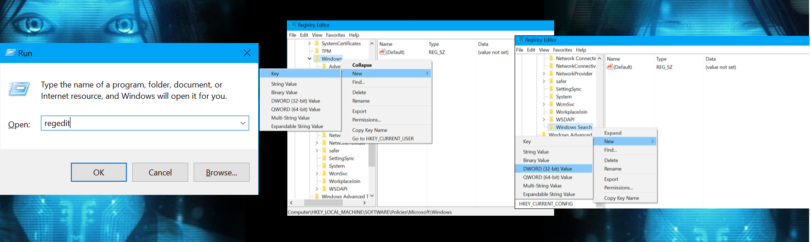Click the Windows Search folder icon
Screen dimensions: 811x242
[551, 127]
